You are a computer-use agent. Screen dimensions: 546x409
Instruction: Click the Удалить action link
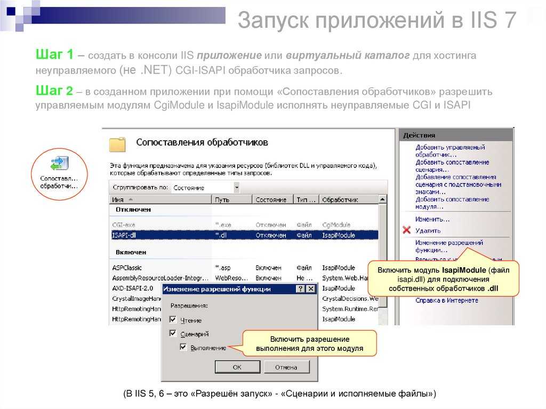[x=428, y=230]
